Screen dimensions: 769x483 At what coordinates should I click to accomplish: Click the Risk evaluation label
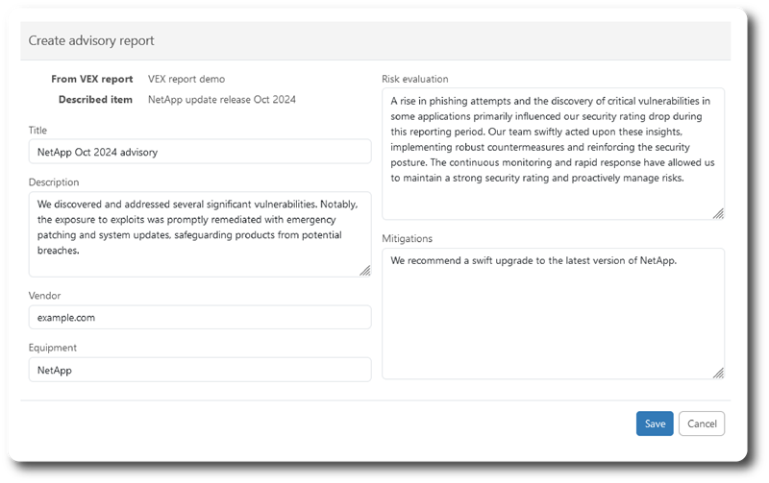click(415, 79)
